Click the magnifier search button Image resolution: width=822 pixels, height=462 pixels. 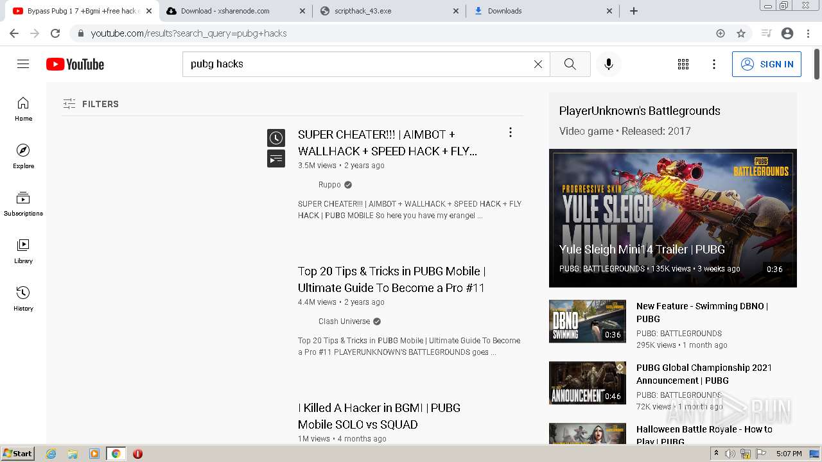click(570, 64)
